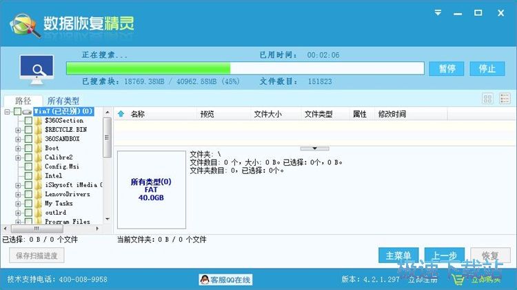Select the Config.Msi checkbox
Viewport: 517px width, 290px height.
coord(28,166)
